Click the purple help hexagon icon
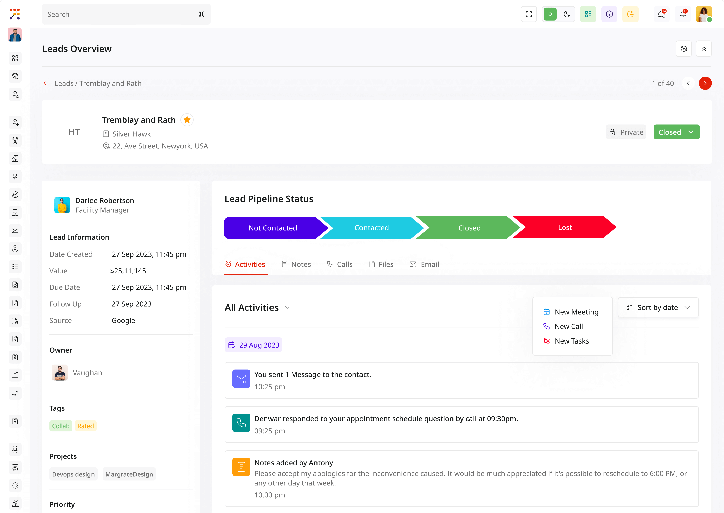This screenshot has height=513, width=724. tap(609, 14)
